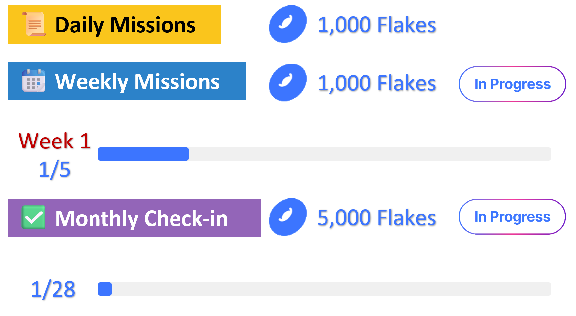Click the Week 1 progress bar
This screenshot has height=316, width=576.
[x=324, y=154]
